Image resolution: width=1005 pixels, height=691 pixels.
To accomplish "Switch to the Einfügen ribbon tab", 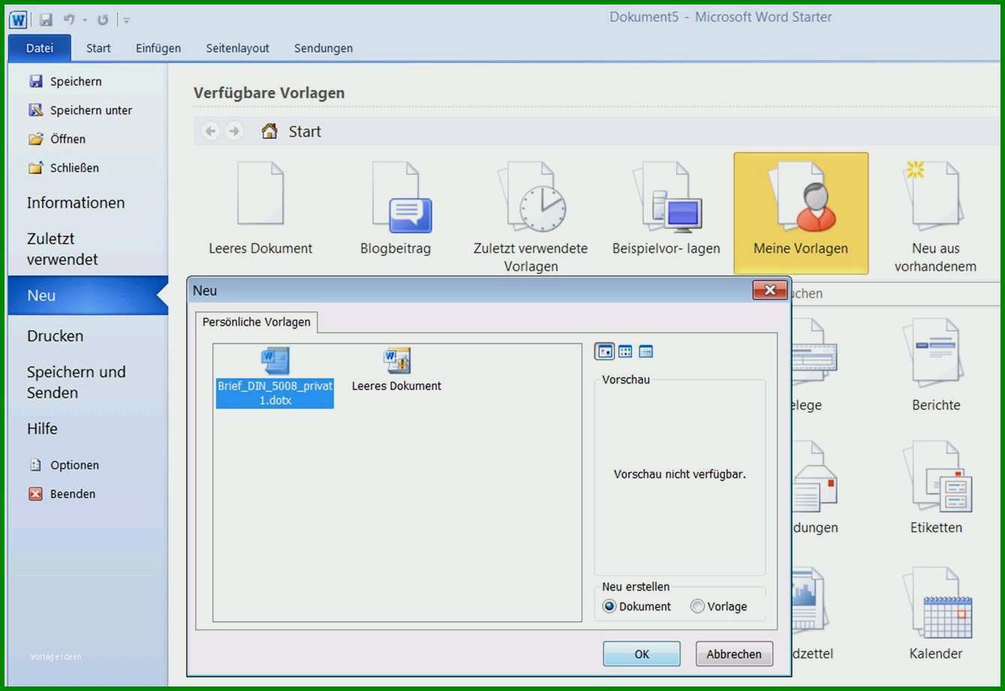I will tap(158, 48).
